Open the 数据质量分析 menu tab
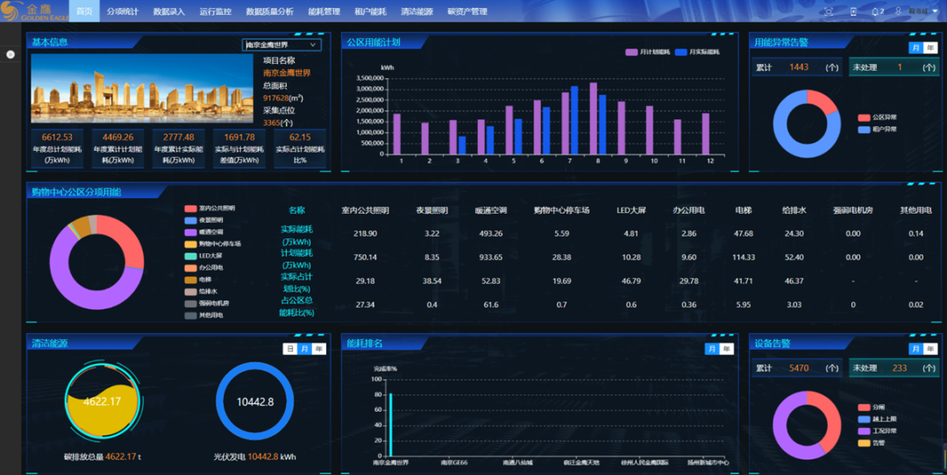This screenshot has height=475, width=947. click(x=269, y=11)
